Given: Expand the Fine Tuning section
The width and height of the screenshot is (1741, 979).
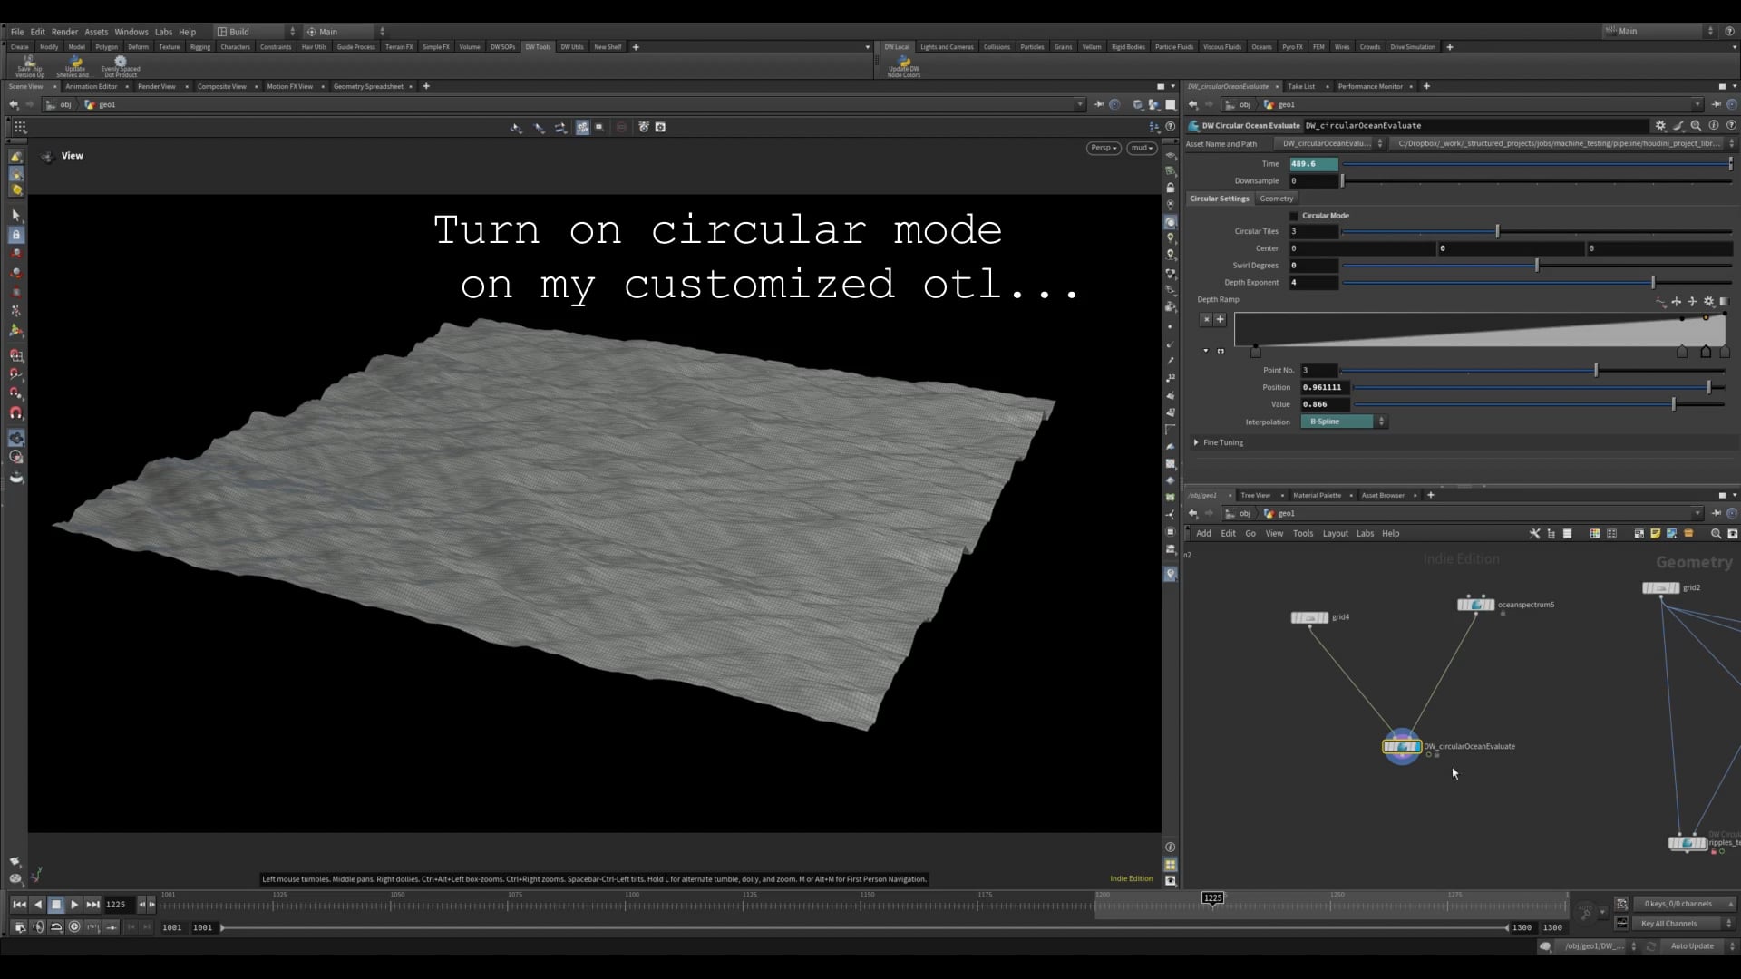Looking at the screenshot, I should (1197, 442).
